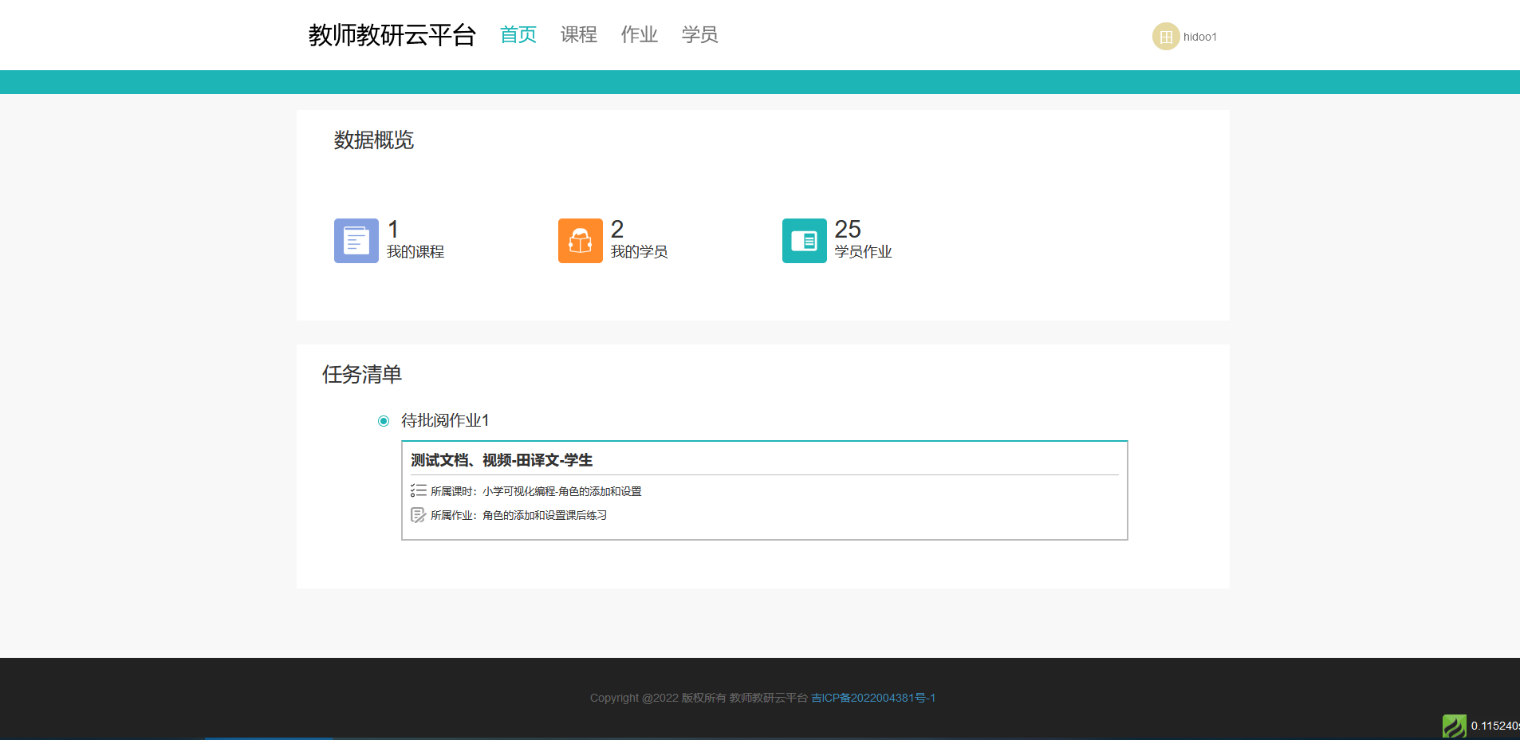Click the 待批阅作业1 task heading
The image size is (1520, 740).
click(x=445, y=420)
